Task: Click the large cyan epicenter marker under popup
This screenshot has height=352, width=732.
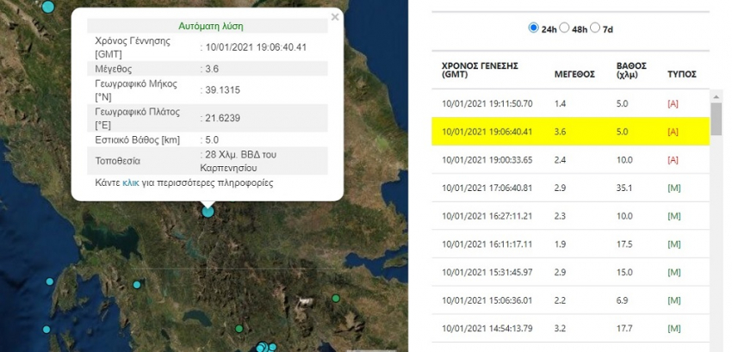Action: coord(208,210)
